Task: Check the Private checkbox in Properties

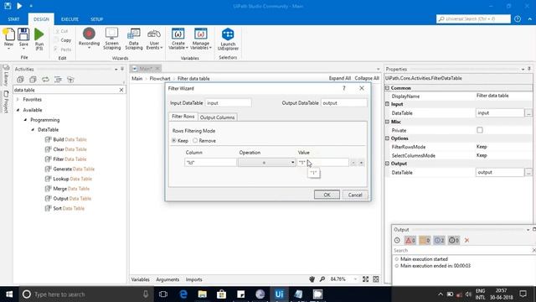Action: tap(480, 130)
